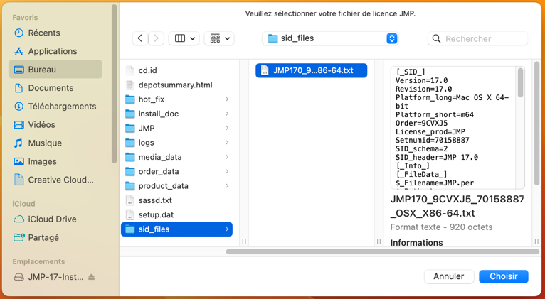
Task: Open Applications in the sidebar
Action: [x=52, y=51]
